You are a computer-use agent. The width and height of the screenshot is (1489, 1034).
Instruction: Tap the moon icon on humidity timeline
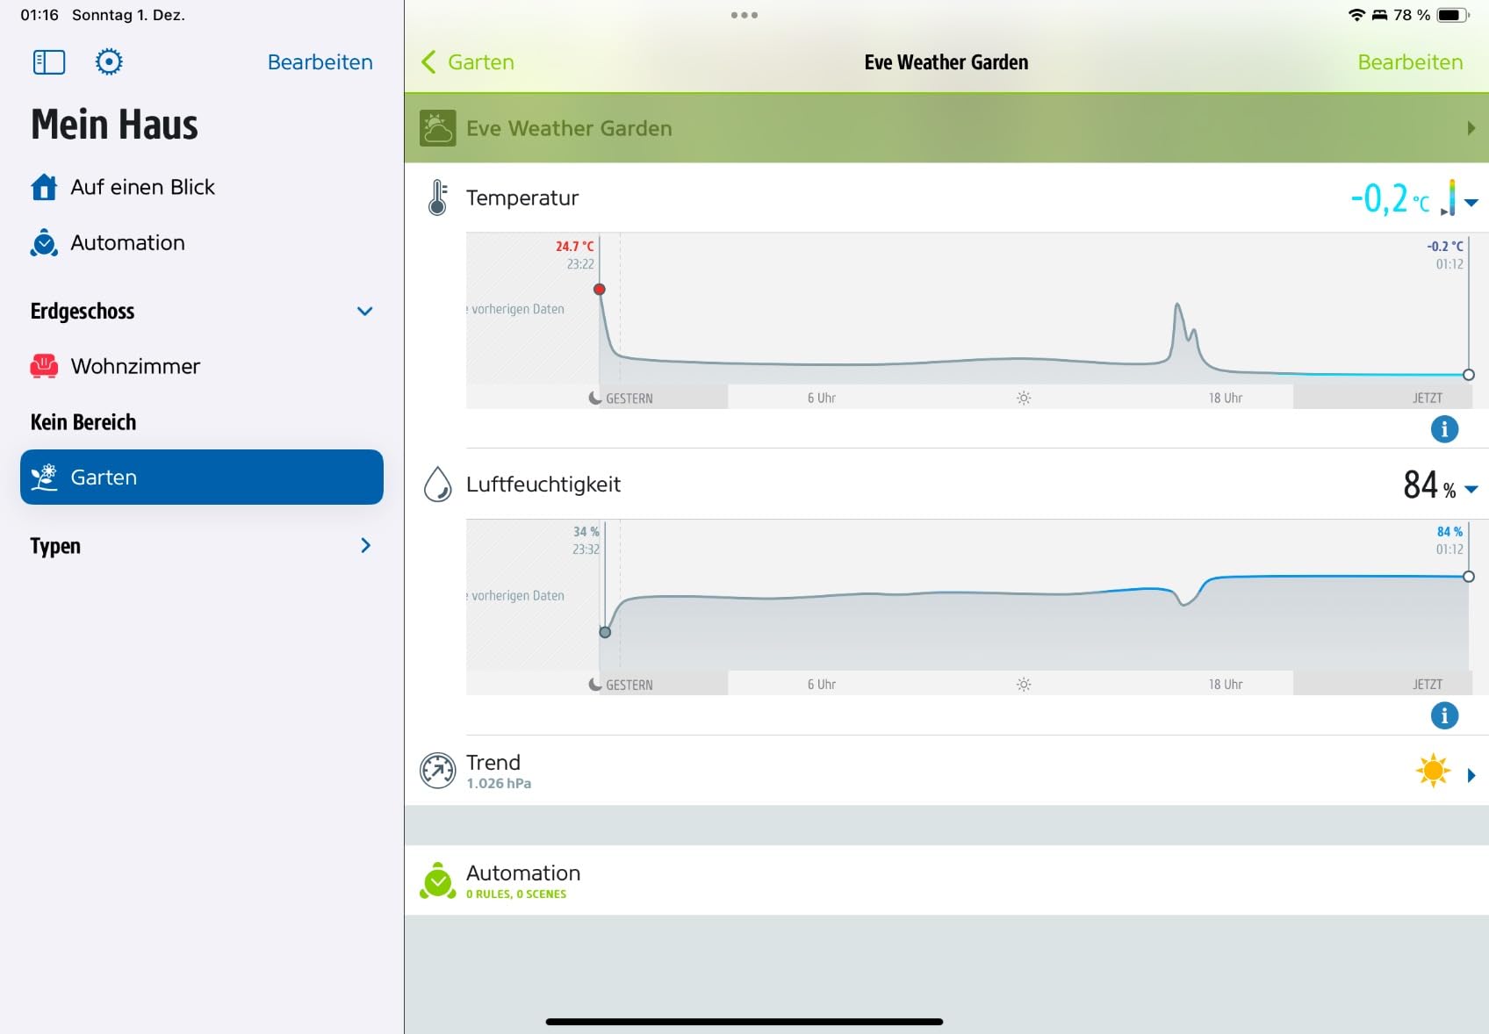pyautogui.click(x=595, y=685)
